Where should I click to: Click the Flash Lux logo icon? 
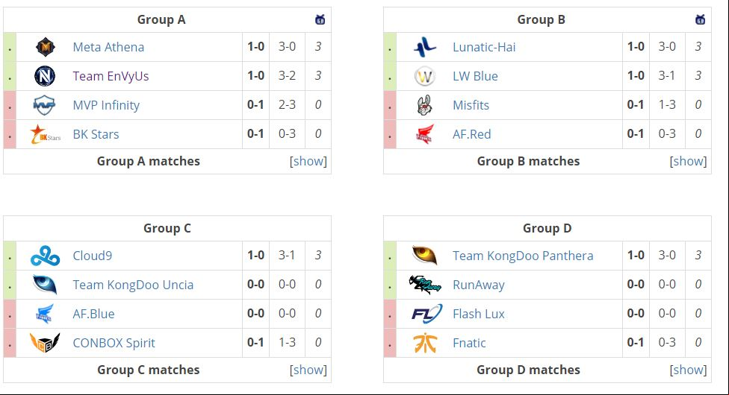(426, 314)
